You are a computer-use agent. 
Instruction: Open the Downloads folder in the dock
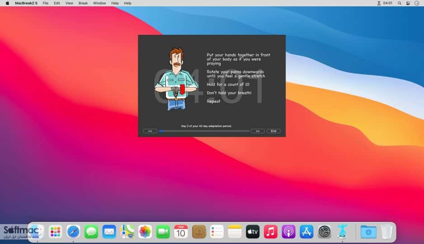[x=368, y=232]
